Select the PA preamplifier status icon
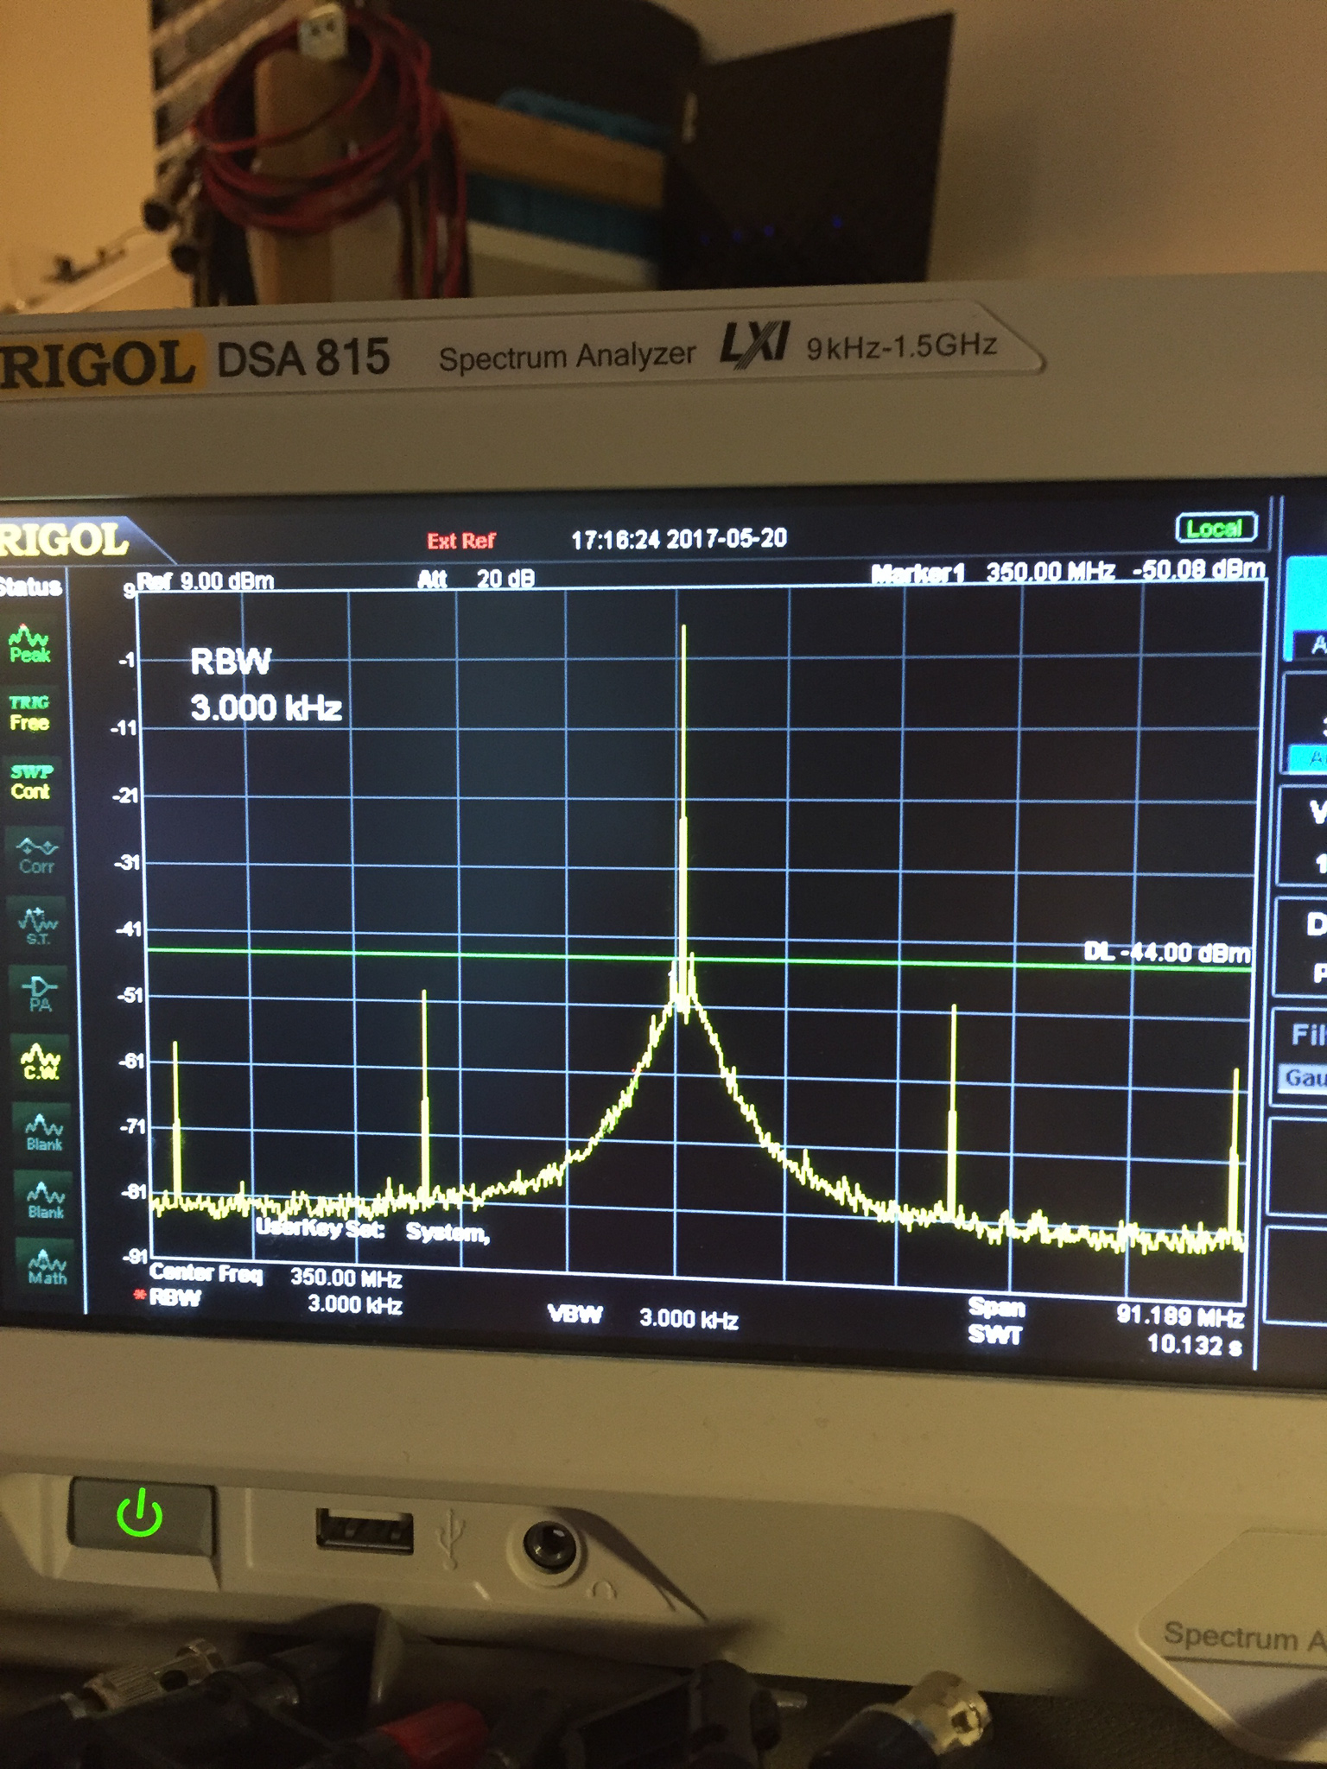This screenshot has height=1769, width=1327. (40, 993)
